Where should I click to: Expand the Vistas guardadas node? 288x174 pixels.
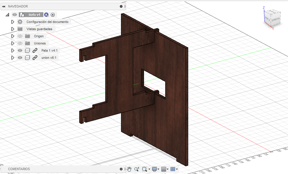13,29
